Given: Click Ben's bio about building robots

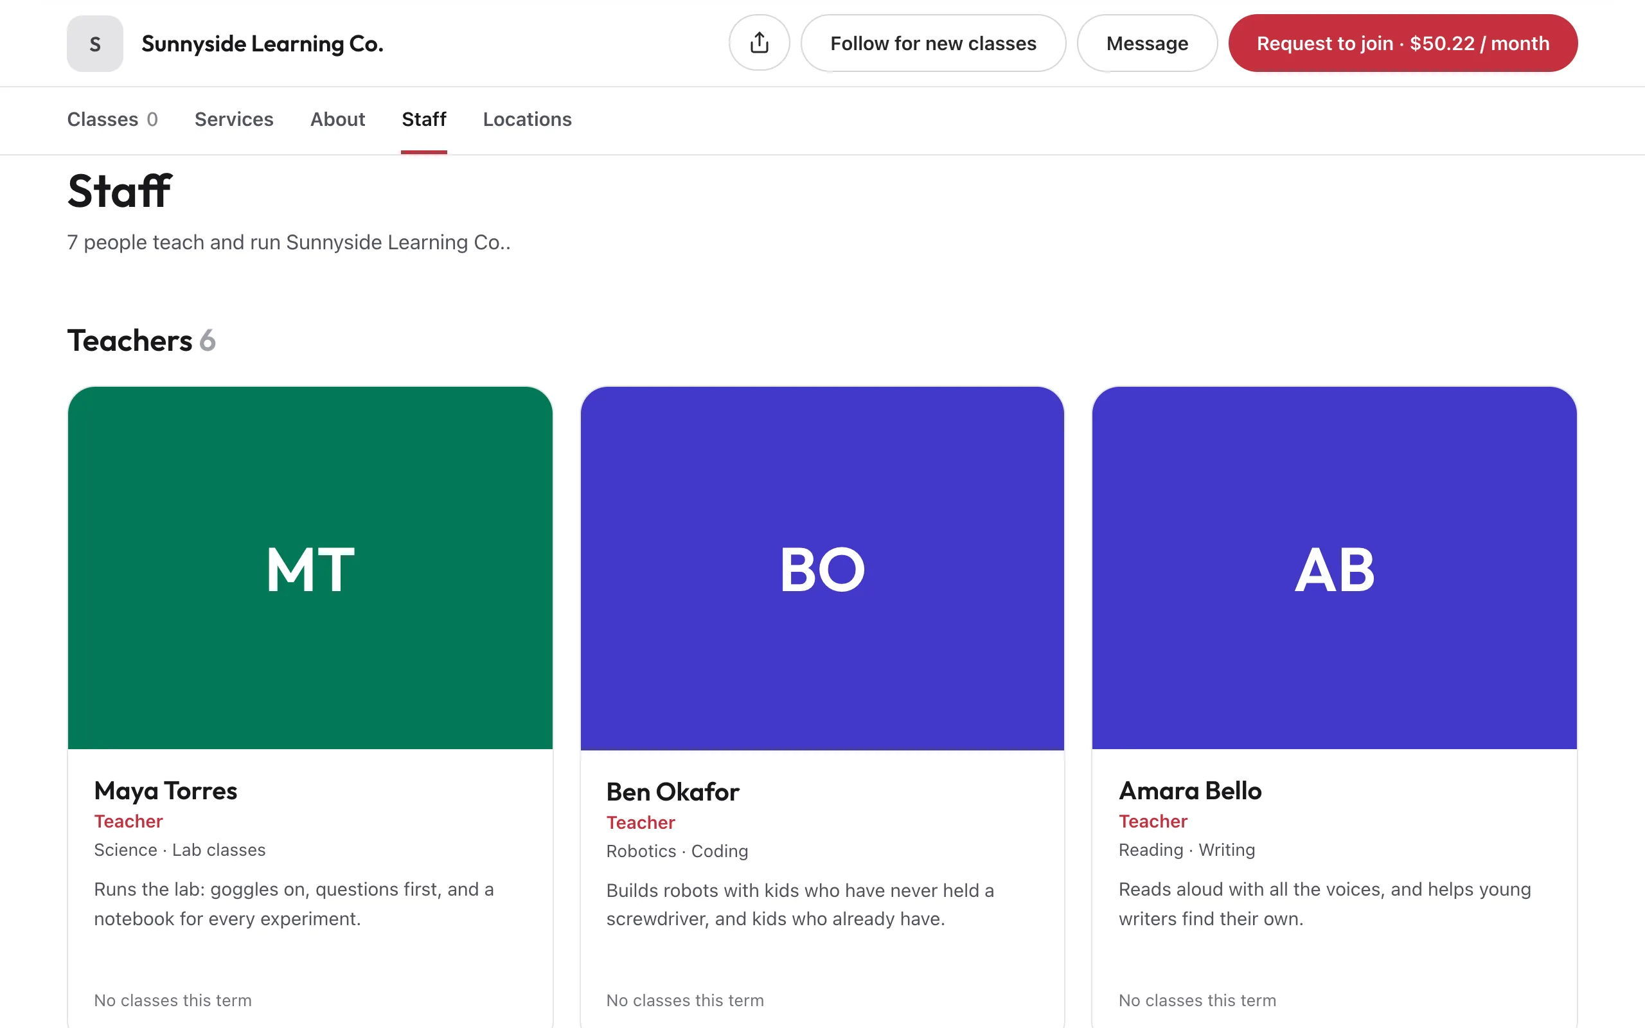Looking at the screenshot, I should tap(800, 905).
